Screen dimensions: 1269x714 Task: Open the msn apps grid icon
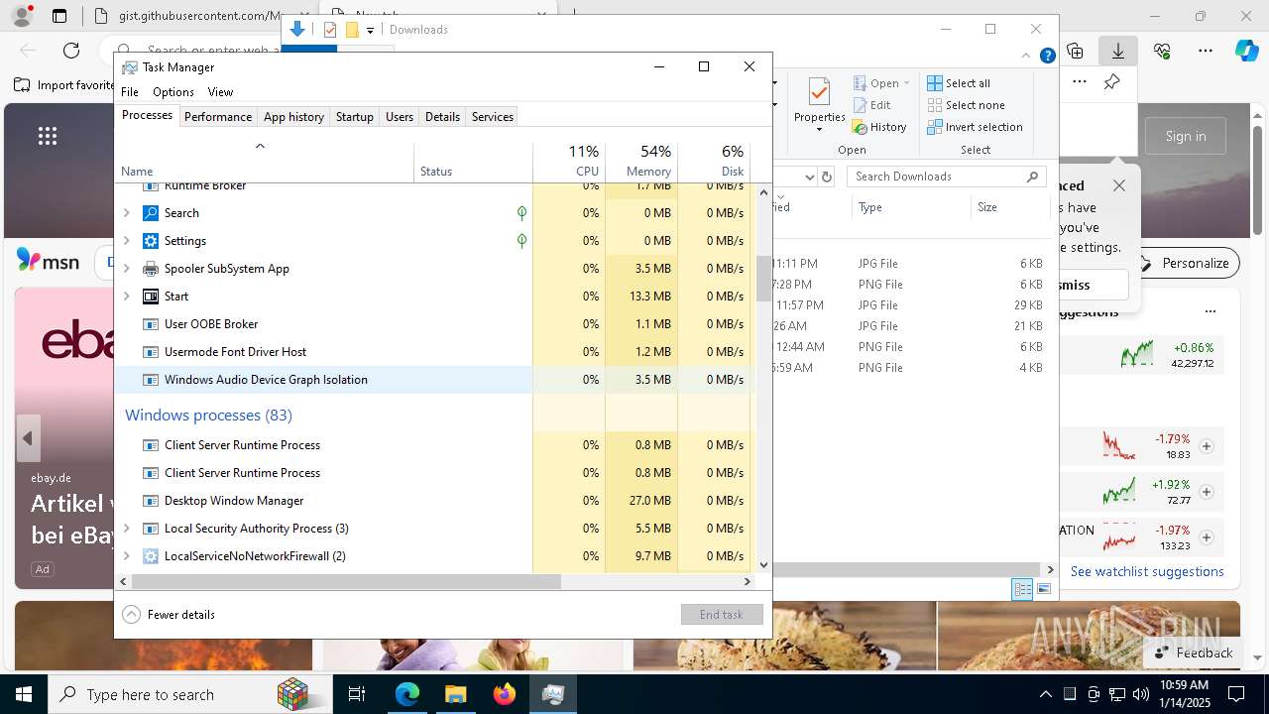(x=48, y=136)
